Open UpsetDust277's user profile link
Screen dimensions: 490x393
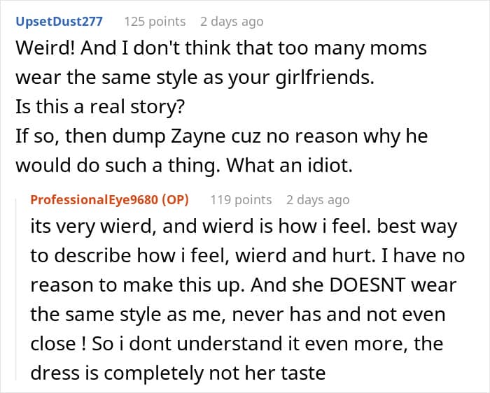[59, 22]
